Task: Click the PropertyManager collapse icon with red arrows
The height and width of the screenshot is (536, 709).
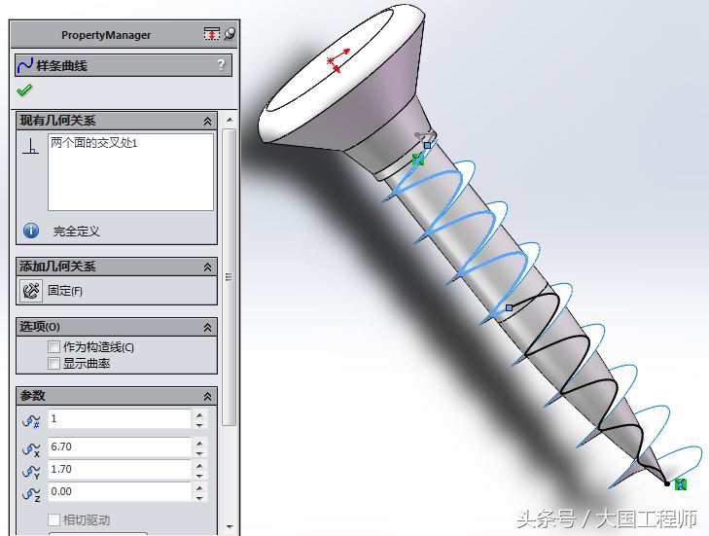Action: (212, 33)
